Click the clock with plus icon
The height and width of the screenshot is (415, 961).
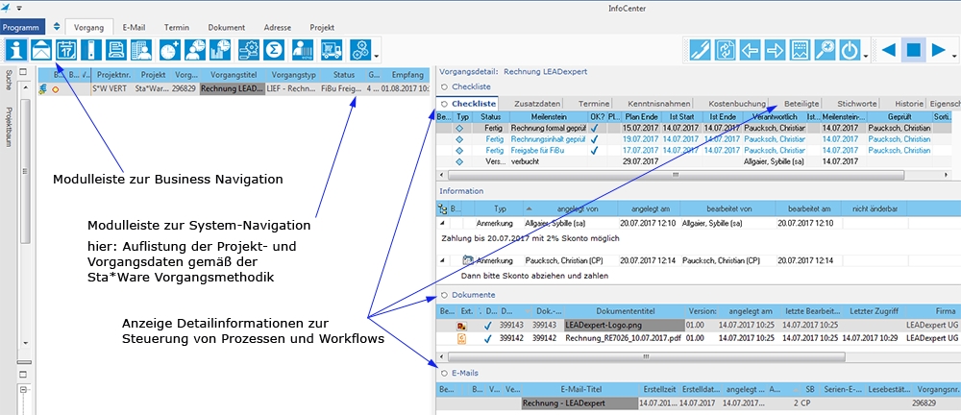point(169,50)
